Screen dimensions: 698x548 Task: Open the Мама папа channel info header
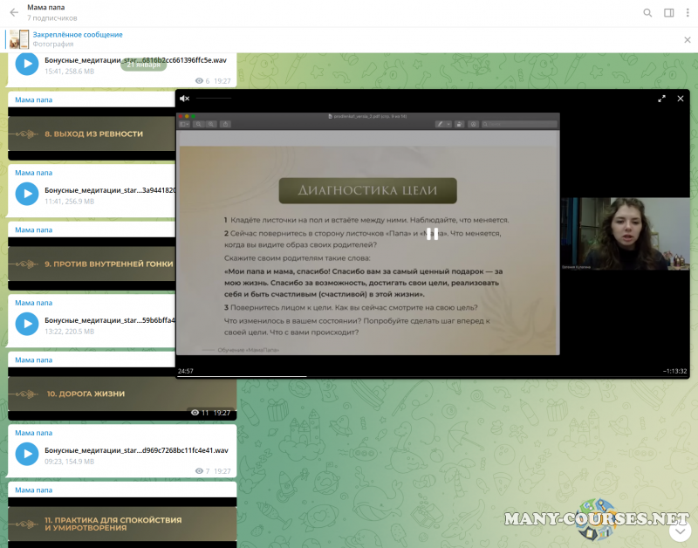[x=52, y=12]
